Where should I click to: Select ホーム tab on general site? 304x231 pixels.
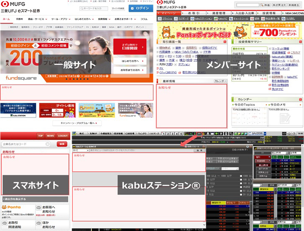[x=6, y=19]
